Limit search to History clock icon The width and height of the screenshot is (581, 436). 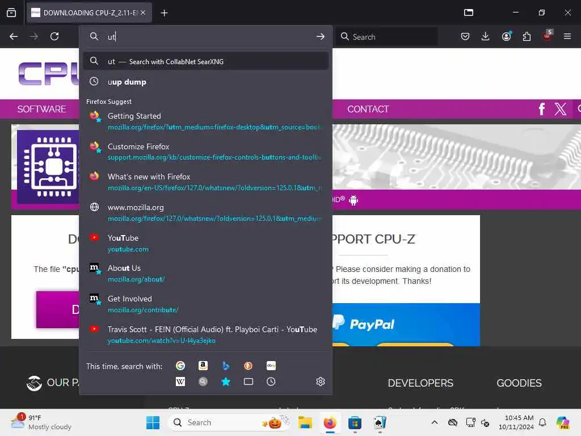point(271,381)
